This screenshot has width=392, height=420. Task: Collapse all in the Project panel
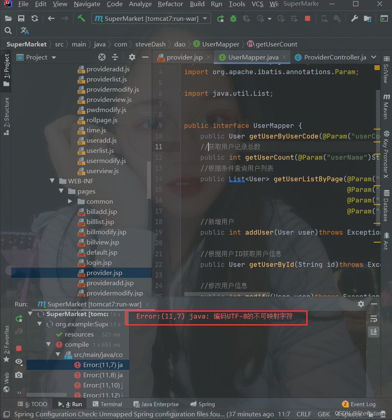(115, 57)
